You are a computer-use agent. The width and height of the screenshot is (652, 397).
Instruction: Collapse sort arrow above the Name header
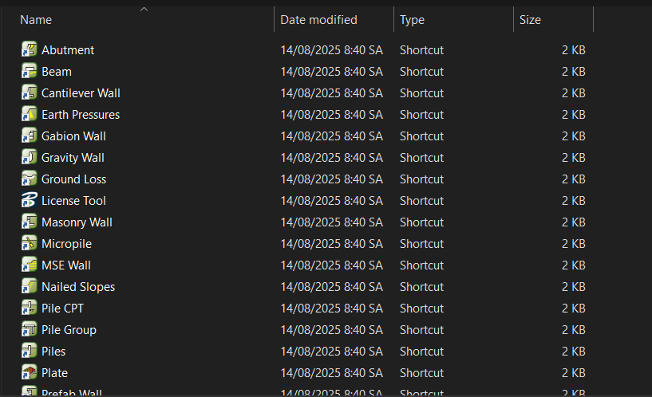click(x=144, y=9)
